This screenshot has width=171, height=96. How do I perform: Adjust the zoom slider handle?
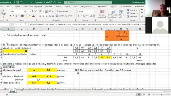[162, 94]
